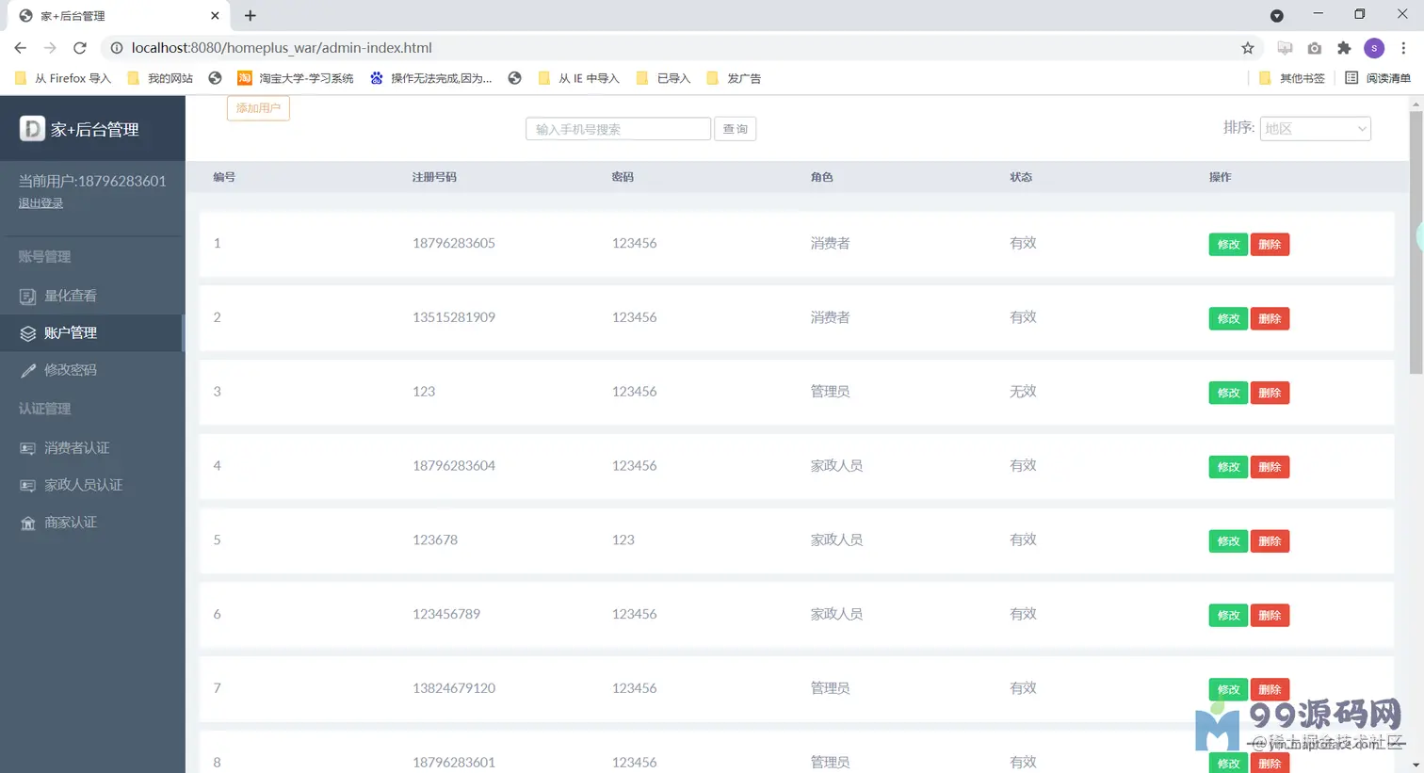
Task: Click the purple profile avatar
Action: tap(1374, 48)
